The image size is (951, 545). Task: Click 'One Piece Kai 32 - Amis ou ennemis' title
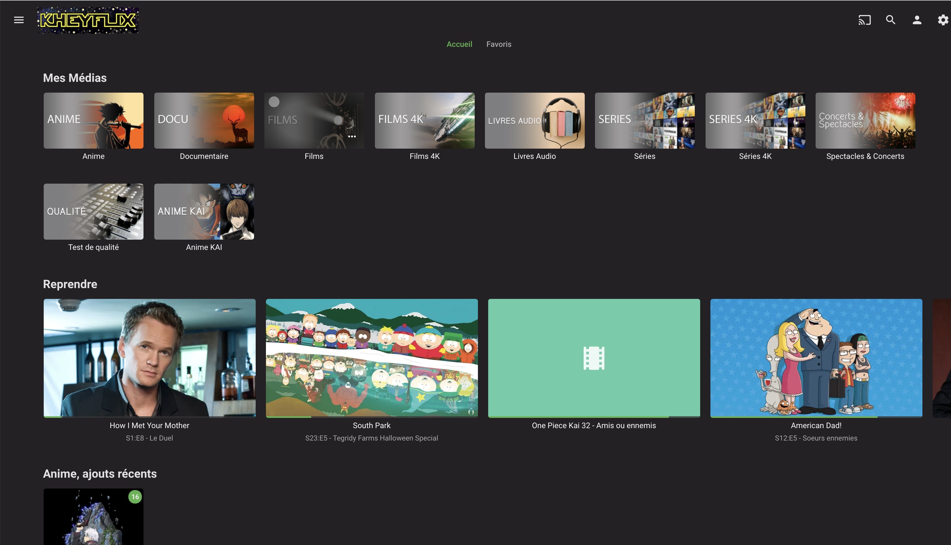click(x=594, y=425)
